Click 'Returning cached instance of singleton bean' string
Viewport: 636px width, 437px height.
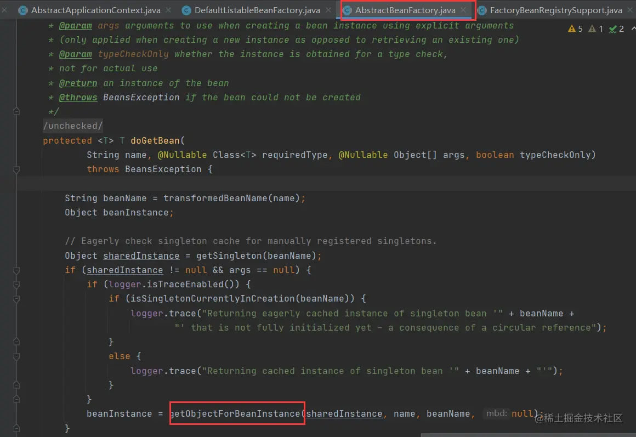pyautogui.click(x=331, y=371)
